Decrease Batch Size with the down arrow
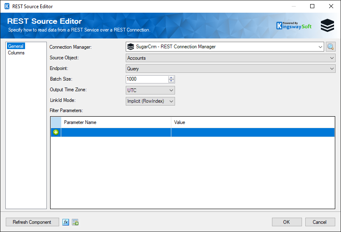Screen dimensions: 341x232 [171, 81]
